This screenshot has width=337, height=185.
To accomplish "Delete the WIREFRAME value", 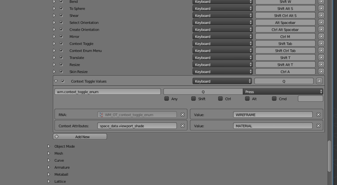I will click(x=318, y=115).
